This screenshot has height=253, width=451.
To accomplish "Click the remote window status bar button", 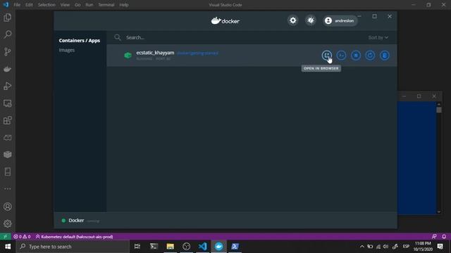I will tap(5, 237).
